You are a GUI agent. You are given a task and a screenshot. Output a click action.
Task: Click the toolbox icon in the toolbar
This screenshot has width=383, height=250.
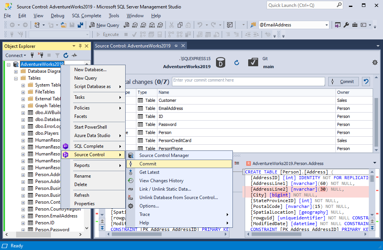pos(355,25)
